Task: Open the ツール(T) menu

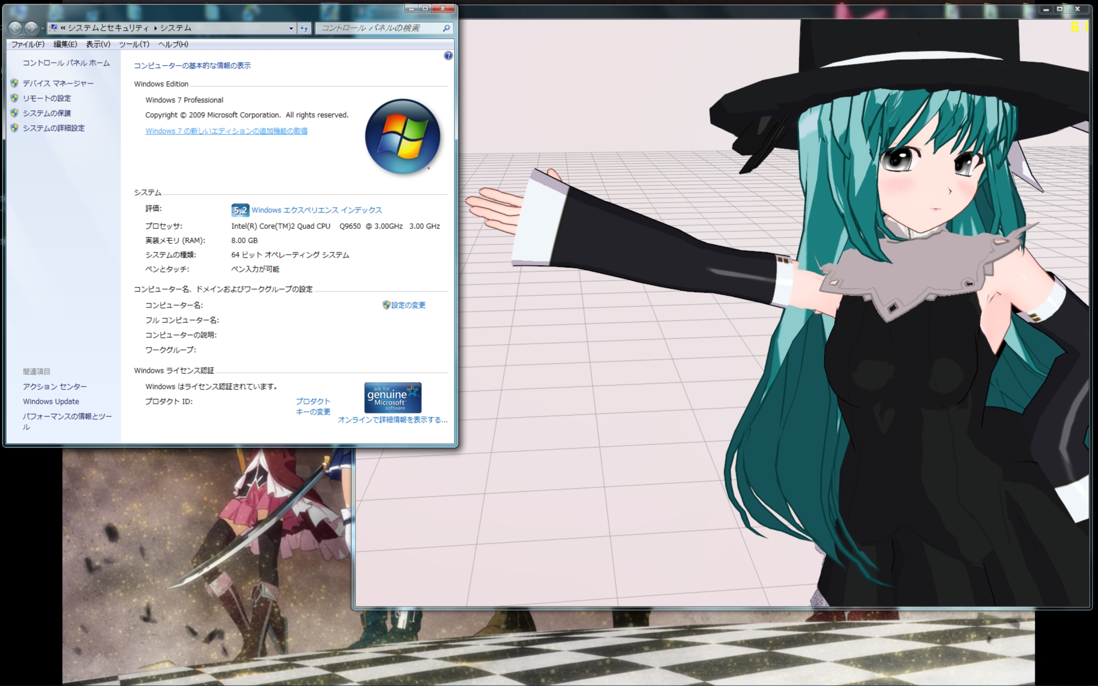Action: tap(134, 44)
